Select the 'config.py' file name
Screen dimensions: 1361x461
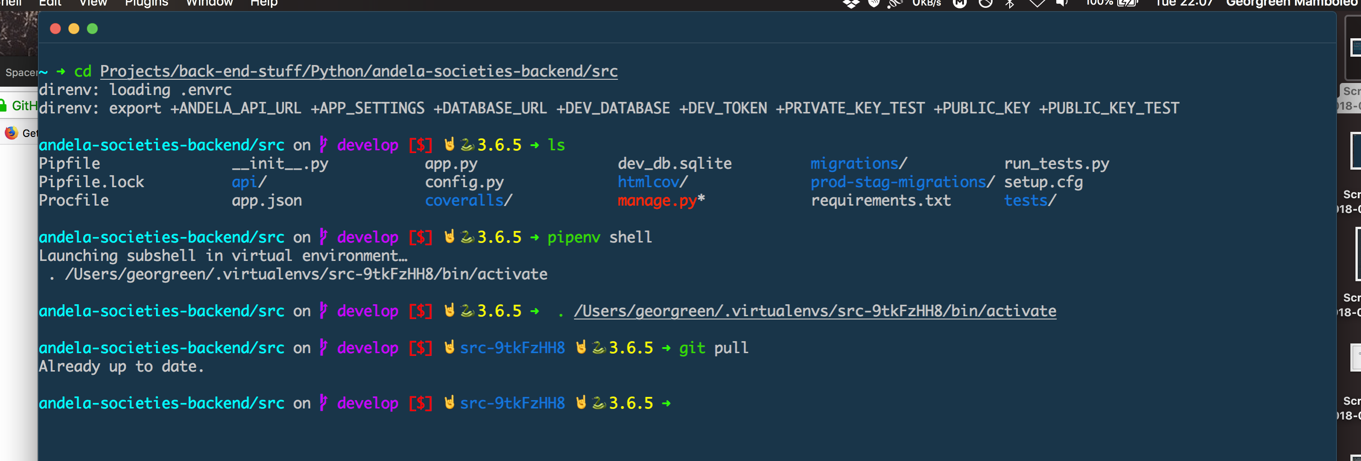[x=464, y=183]
